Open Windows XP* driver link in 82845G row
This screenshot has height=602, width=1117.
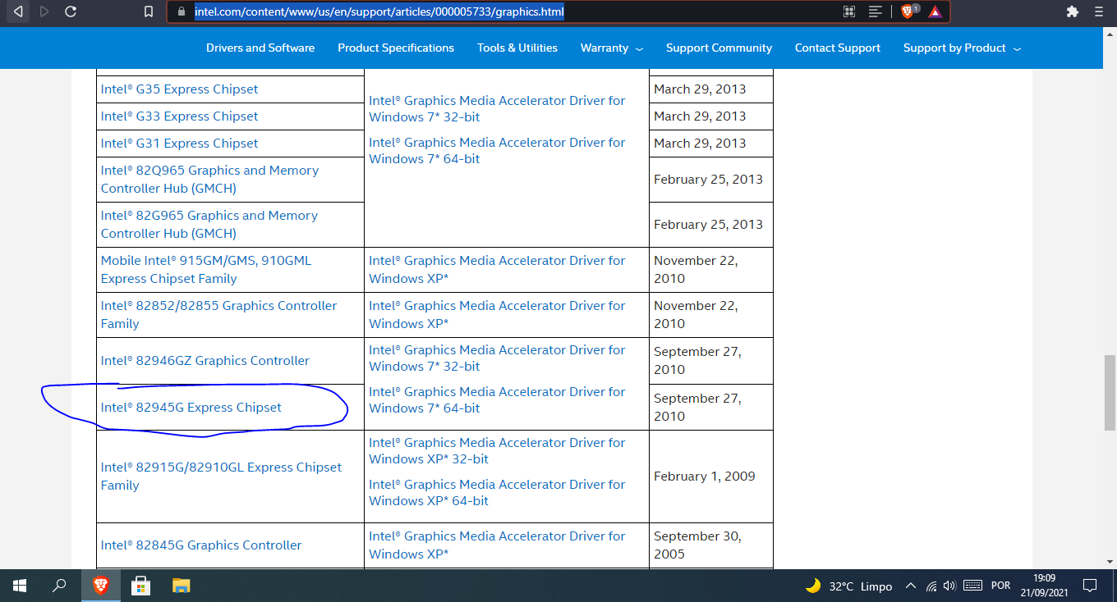pyautogui.click(x=497, y=545)
